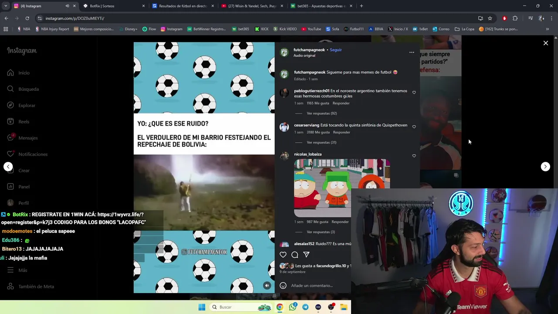Like cesarserviang's comment
This screenshot has height=314, width=558.
point(414,126)
